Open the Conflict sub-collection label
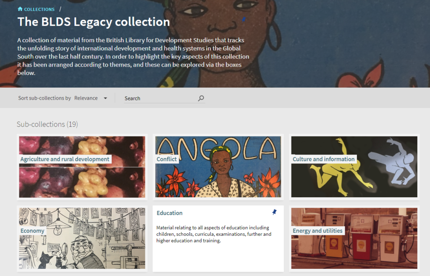430x276 pixels. (167, 159)
